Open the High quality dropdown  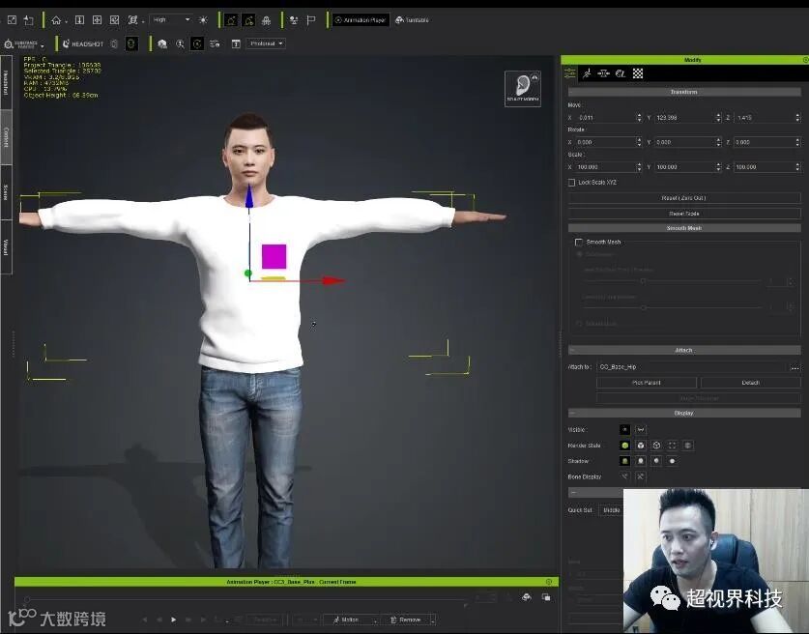click(x=170, y=19)
